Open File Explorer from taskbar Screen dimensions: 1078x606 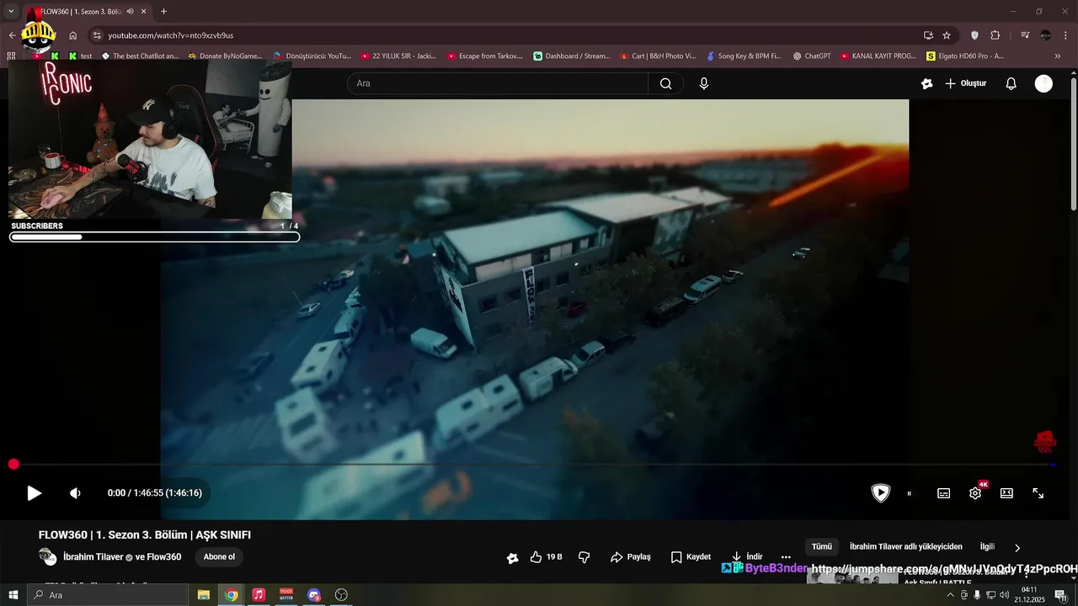[x=204, y=595]
